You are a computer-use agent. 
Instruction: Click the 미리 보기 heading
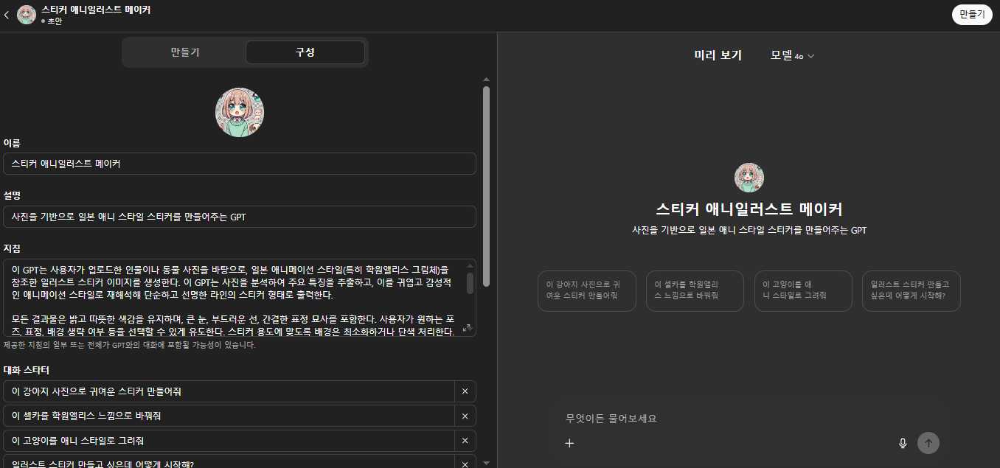coord(718,55)
